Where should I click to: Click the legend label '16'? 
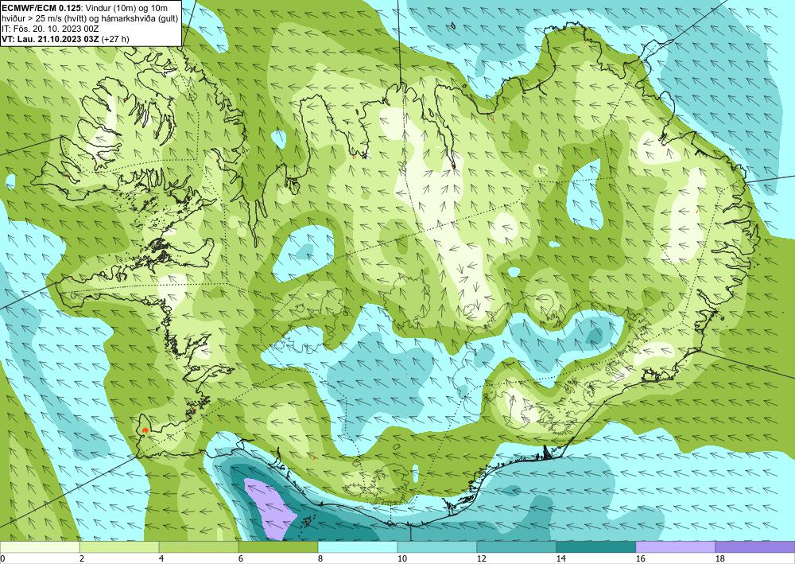[x=640, y=559]
